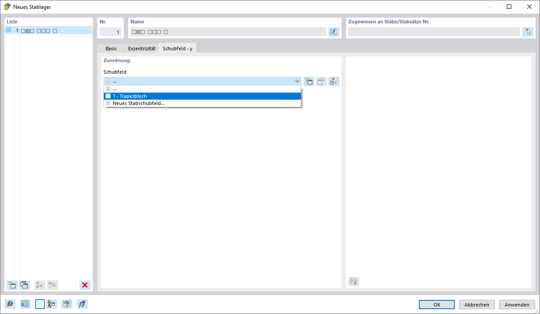This screenshot has height=314, width=540.
Task: Select '1 - Trapezblech' from dropdown
Action: pyautogui.click(x=202, y=96)
